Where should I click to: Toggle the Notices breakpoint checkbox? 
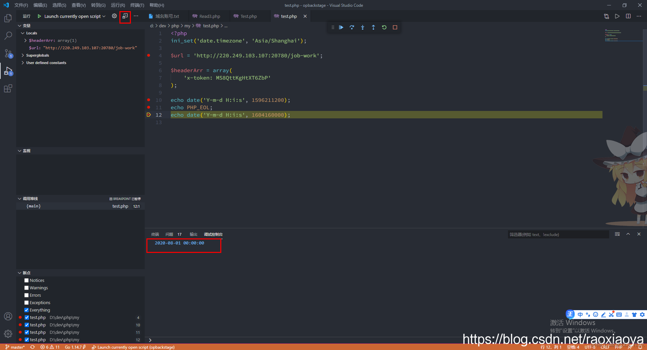click(26, 281)
